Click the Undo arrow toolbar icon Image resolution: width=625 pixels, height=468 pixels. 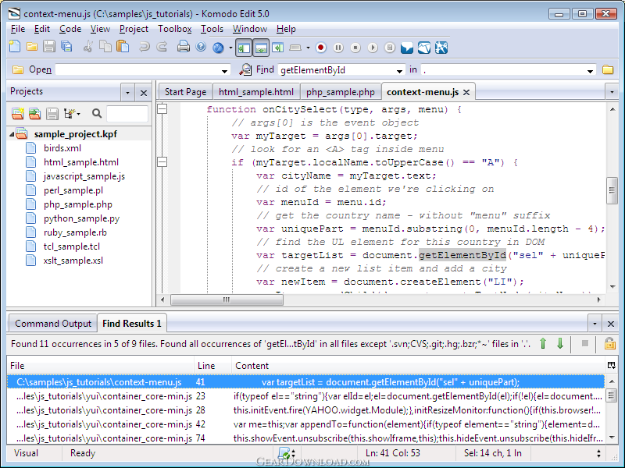[x=144, y=47]
